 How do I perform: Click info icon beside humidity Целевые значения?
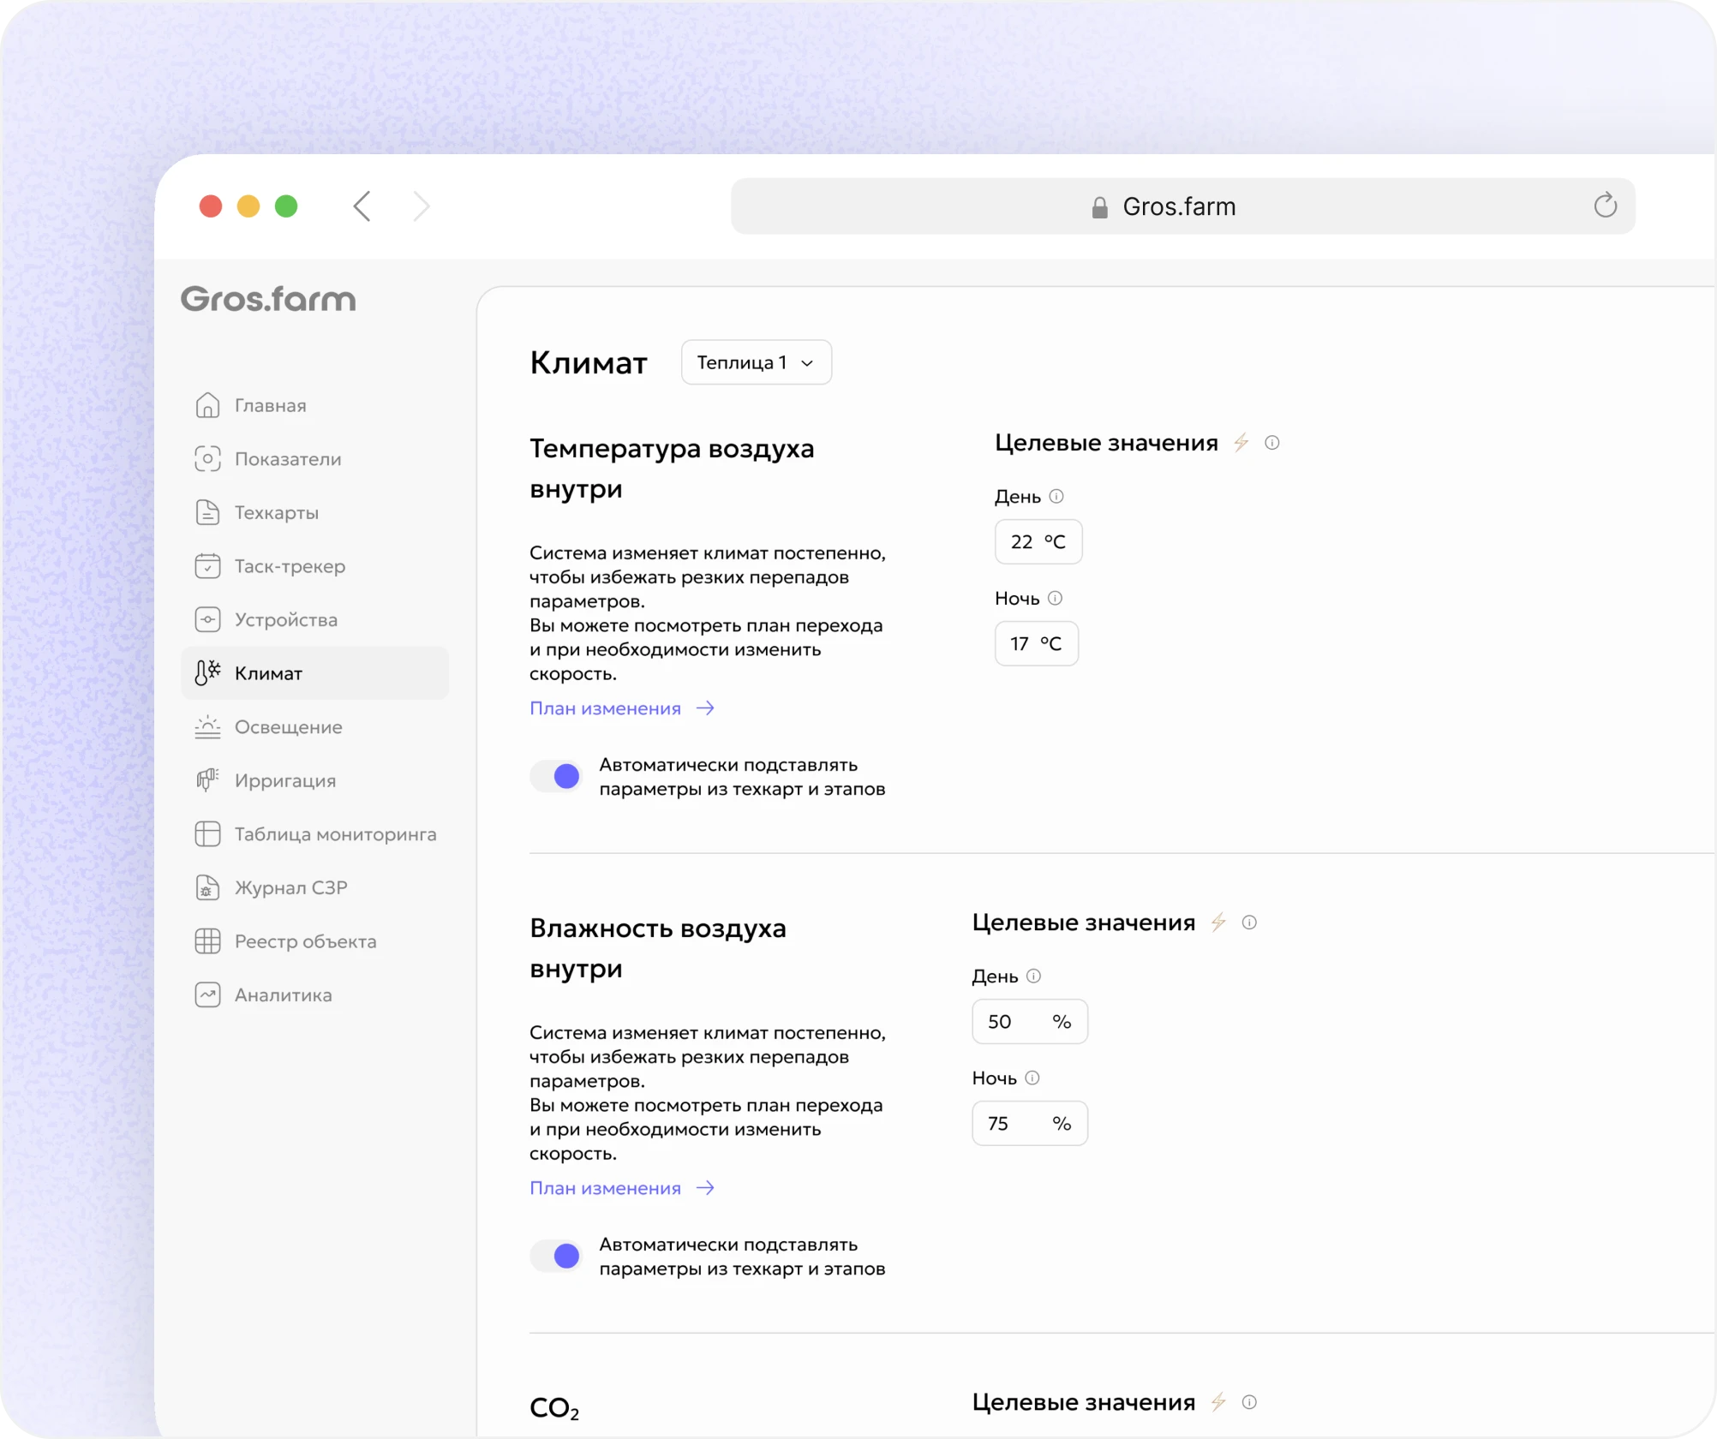pos(1249,923)
